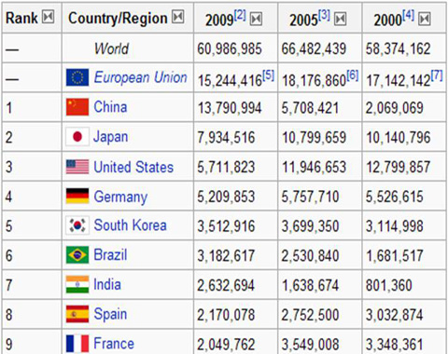Sort table by Country/Region column
This screenshot has width=448, height=354.
[178, 17]
